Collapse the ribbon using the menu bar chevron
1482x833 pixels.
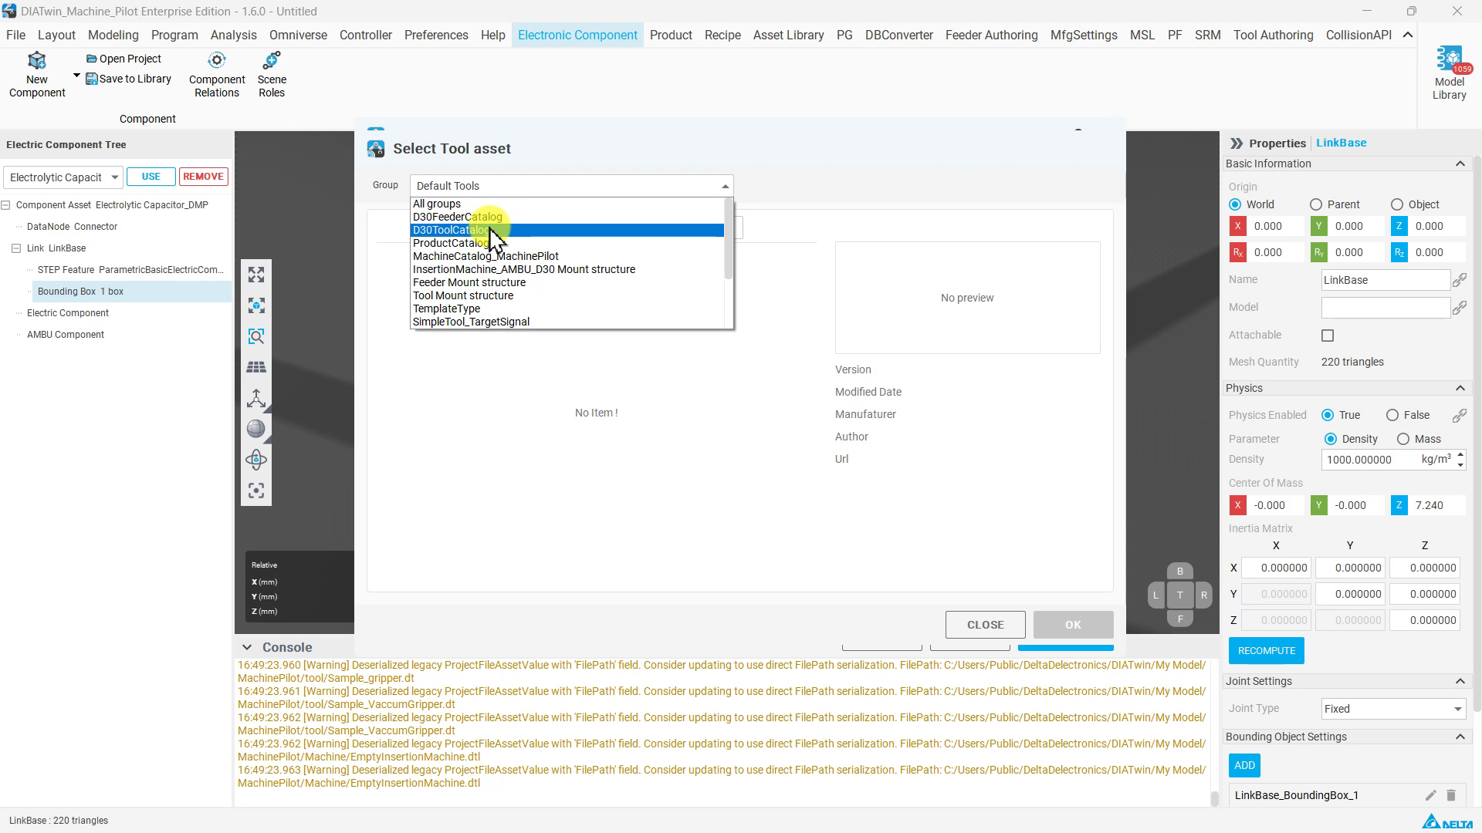tap(1408, 35)
